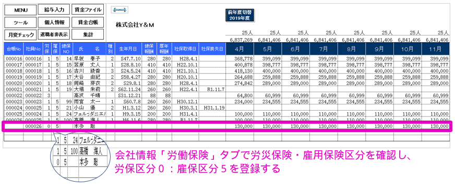The image size is (455, 190).
Task: Toggle 退職者非表示 button
Action: click(54, 34)
